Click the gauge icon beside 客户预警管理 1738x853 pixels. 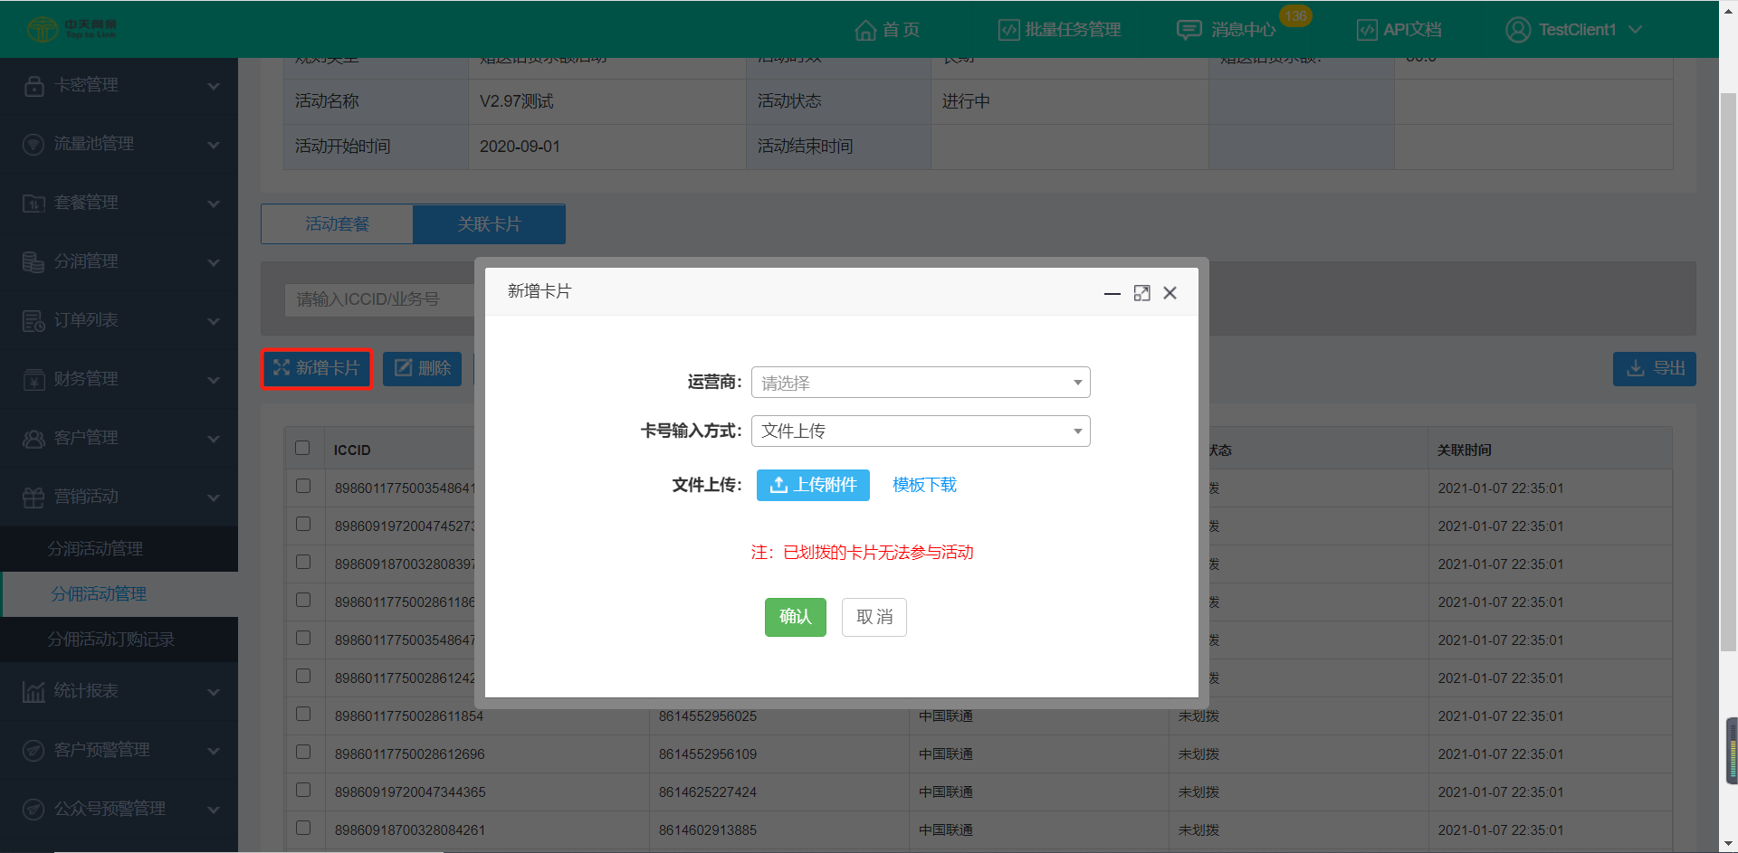[x=33, y=751]
